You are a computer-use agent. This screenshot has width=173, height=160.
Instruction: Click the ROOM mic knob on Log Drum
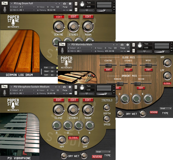(x=88, y=26)
